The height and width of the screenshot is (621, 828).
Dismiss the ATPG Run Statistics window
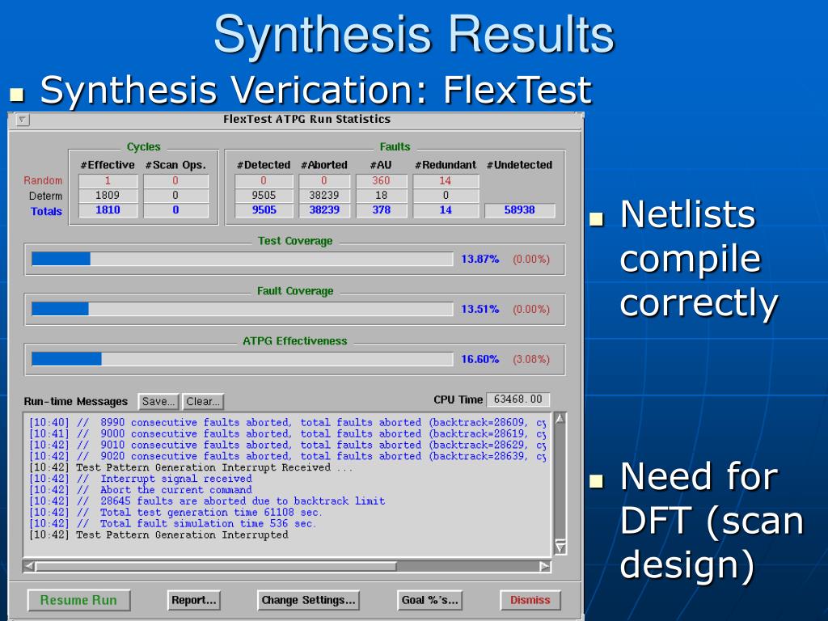click(530, 601)
